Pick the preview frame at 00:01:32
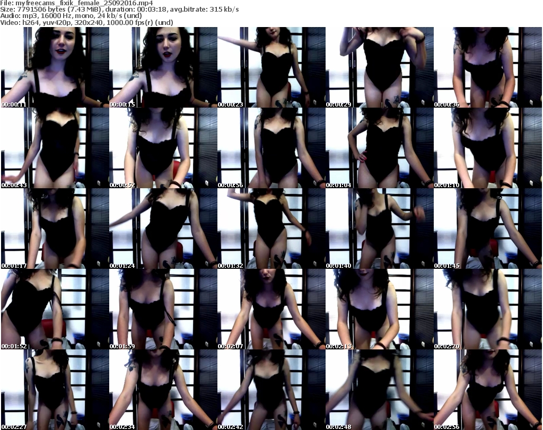The width and height of the screenshot is (543, 430). (271, 229)
